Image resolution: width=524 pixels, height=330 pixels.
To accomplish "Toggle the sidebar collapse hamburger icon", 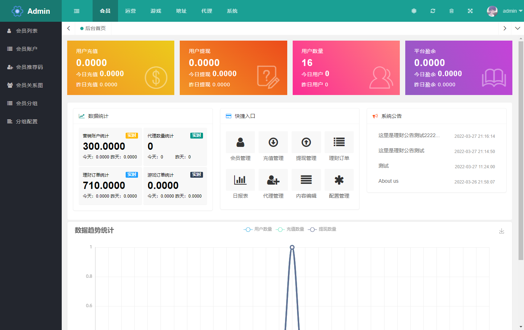I will [77, 11].
